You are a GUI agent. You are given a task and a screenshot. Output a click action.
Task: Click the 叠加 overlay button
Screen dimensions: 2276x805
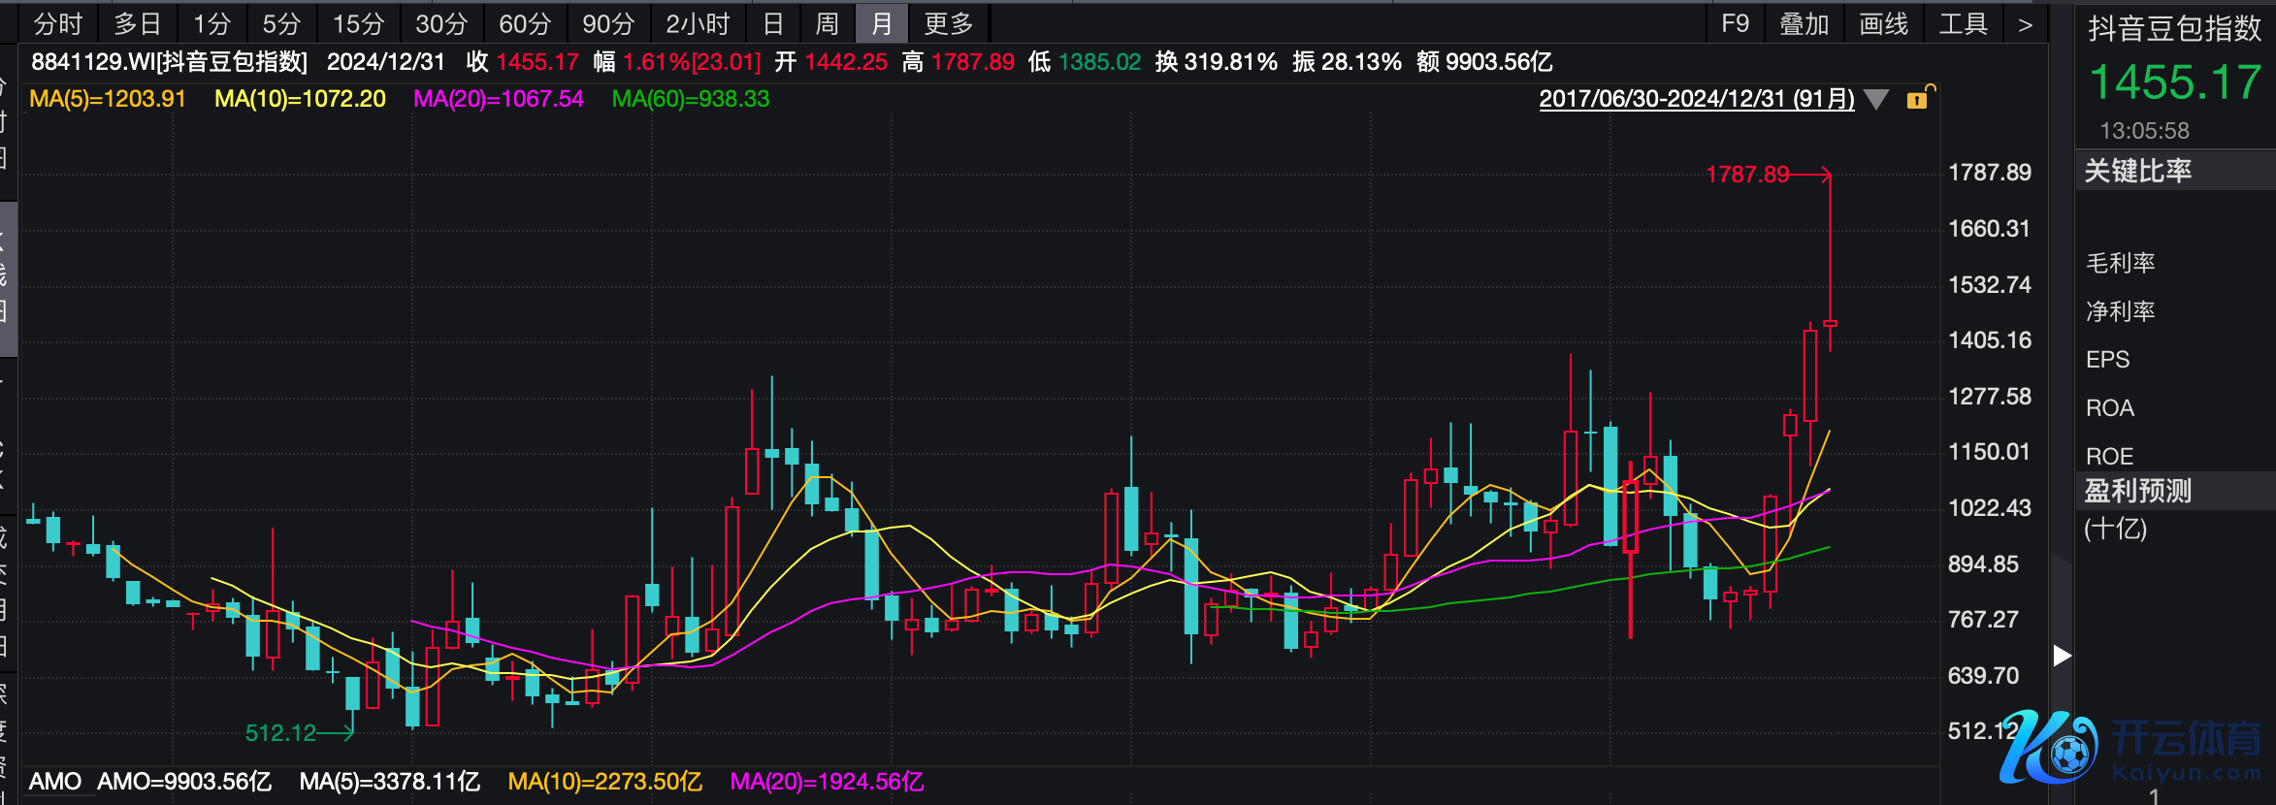(x=1804, y=24)
